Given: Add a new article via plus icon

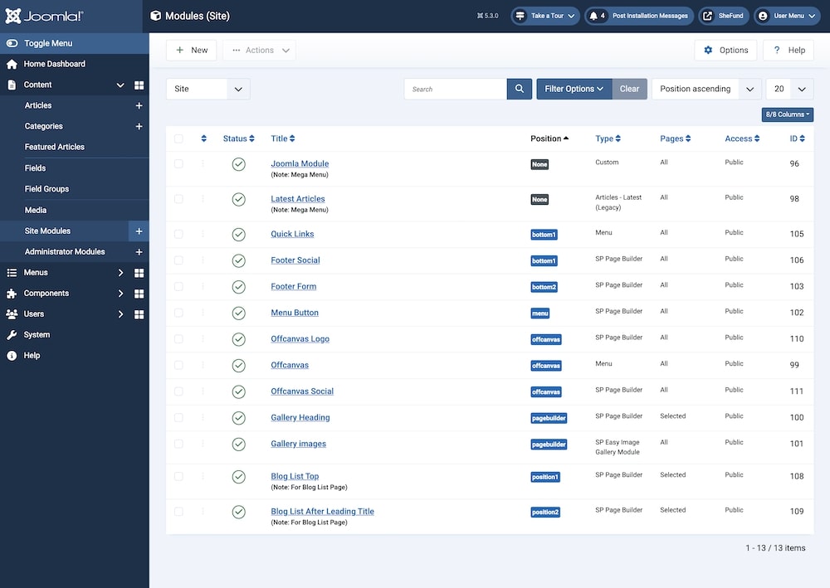Looking at the screenshot, I should (139, 105).
